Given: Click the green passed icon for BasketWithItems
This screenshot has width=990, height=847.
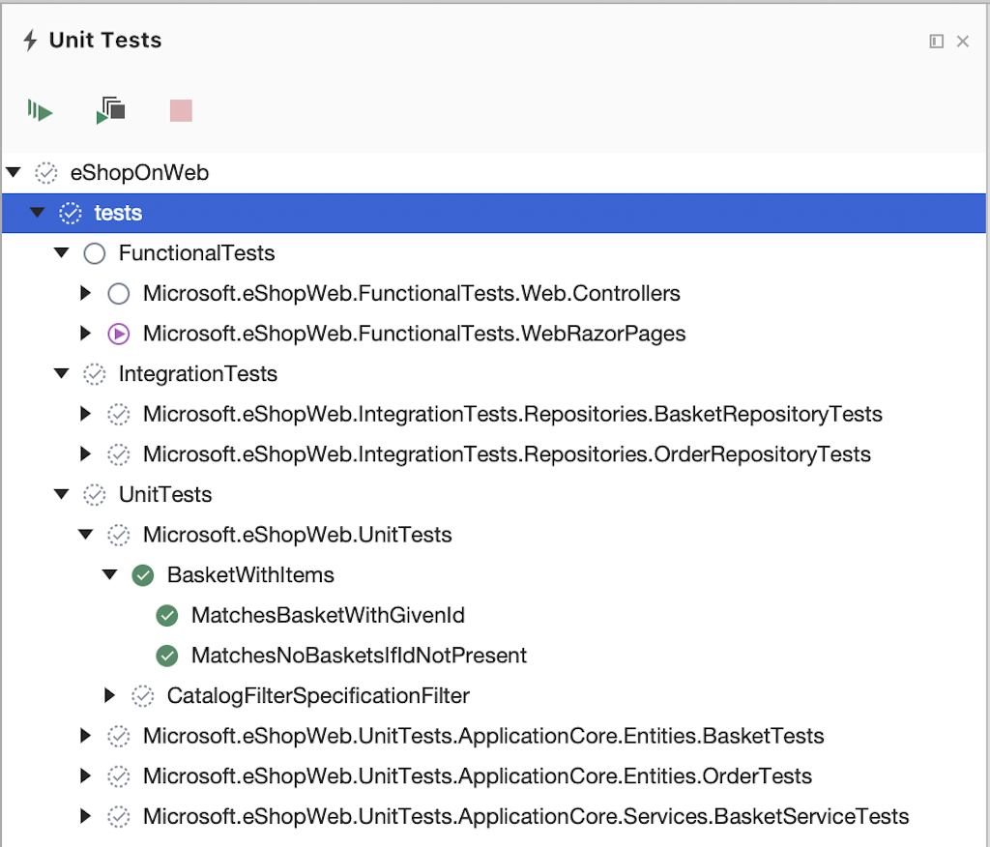Looking at the screenshot, I should point(143,575).
